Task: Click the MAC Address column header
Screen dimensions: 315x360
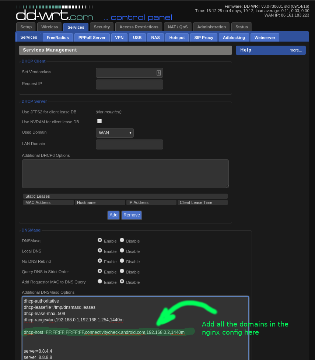Action: pyautogui.click(x=48, y=202)
